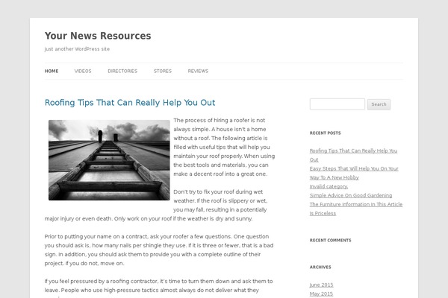Click the paragraph beginning 'Don't try to fix your roof'
The height and width of the screenshot is (298, 448).
pos(156,206)
